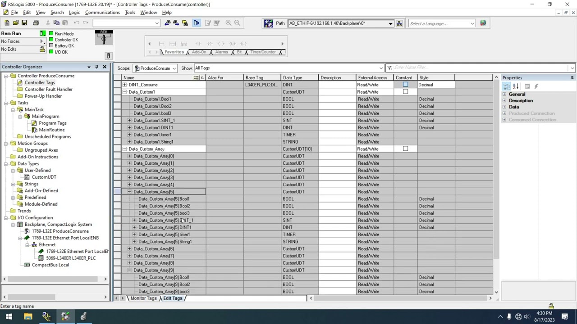
Task: Click the search text combo box
Action: click(126, 23)
